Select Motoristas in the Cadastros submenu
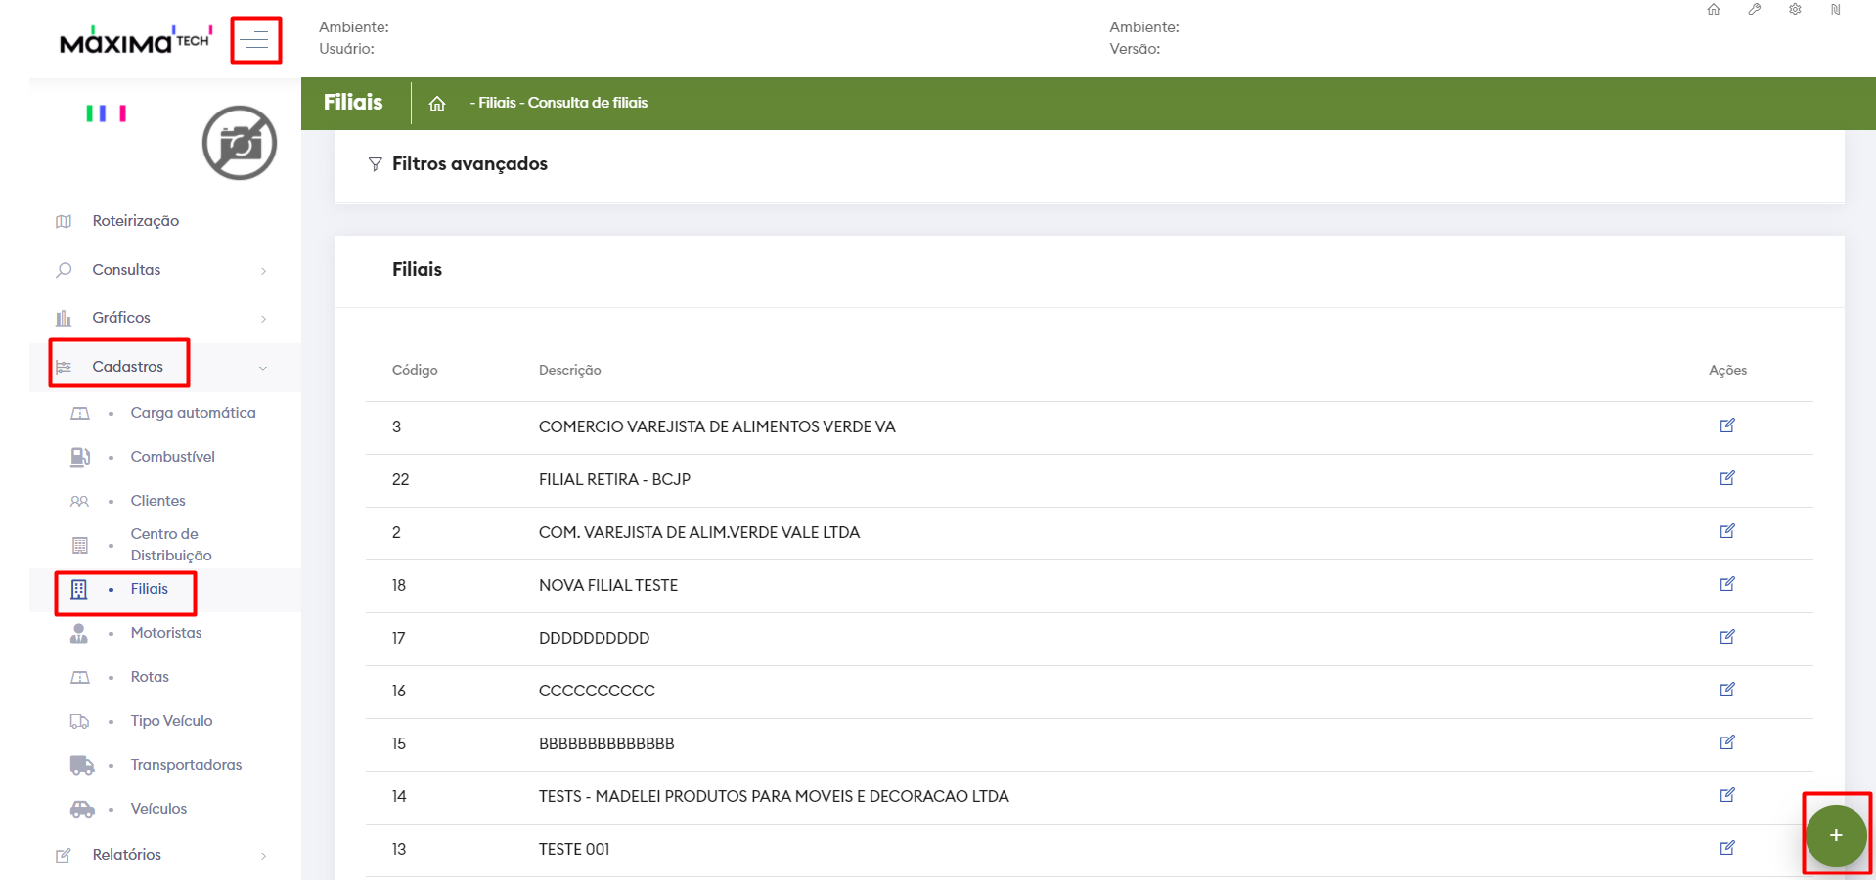 (165, 633)
